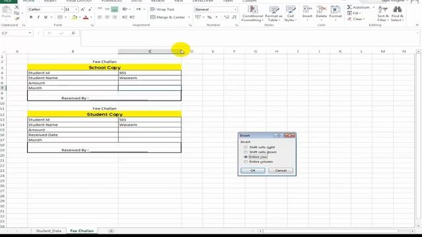Open the General number format dropdown

(x=235, y=9)
